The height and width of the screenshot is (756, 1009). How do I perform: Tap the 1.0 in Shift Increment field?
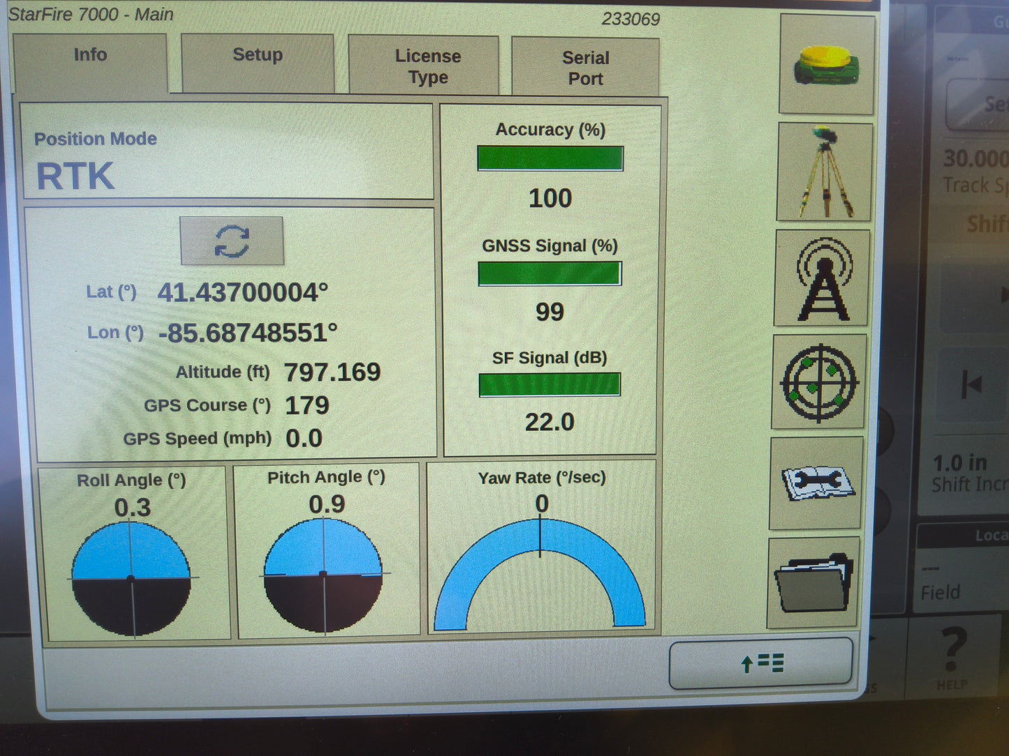click(970, 473)
